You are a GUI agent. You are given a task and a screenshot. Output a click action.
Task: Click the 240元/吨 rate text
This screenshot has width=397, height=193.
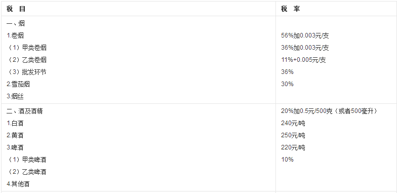point(293,124)
